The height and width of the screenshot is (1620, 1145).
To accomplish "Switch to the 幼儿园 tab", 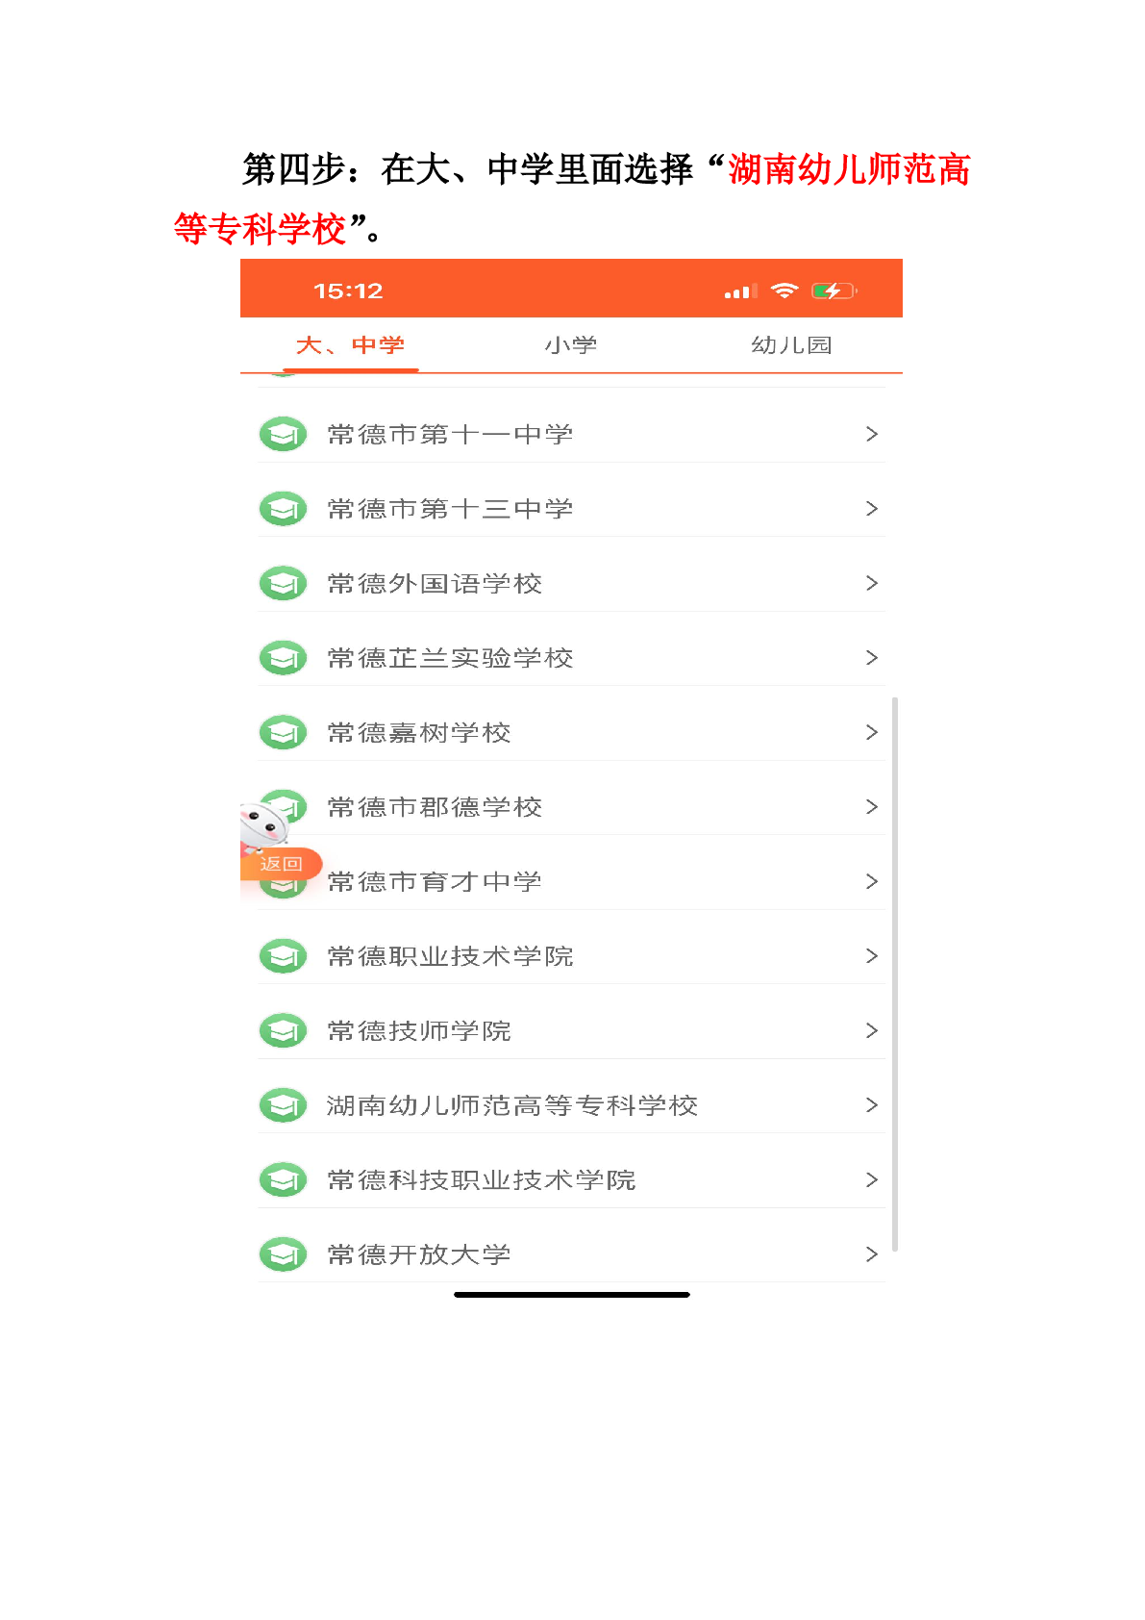I will click(x=791, y=345).
